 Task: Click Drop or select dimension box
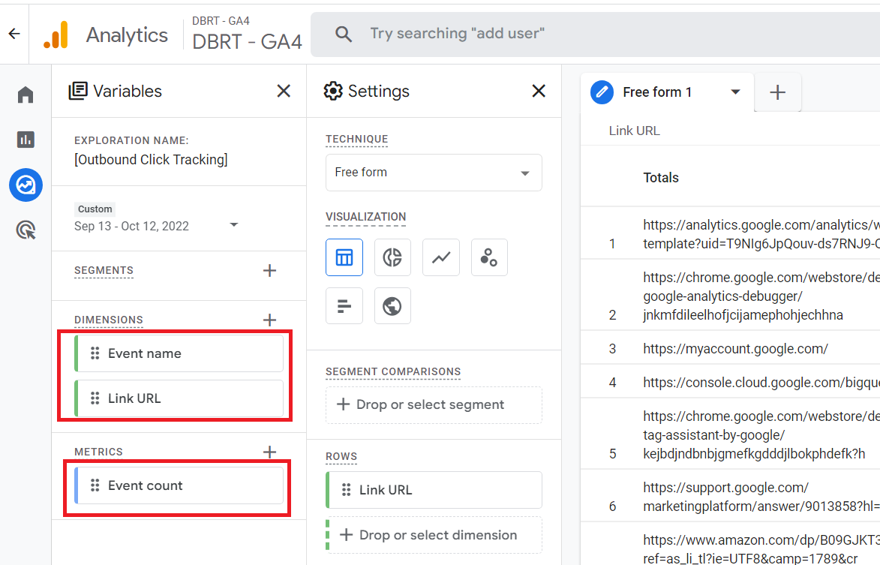pos(434,535)
